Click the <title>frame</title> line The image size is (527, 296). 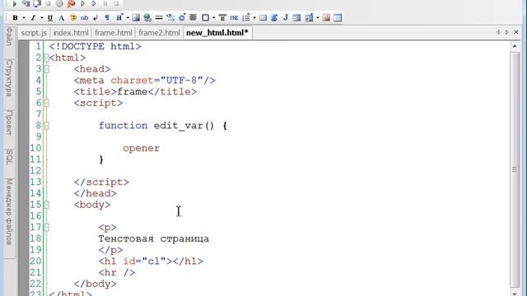click(135, 91)
